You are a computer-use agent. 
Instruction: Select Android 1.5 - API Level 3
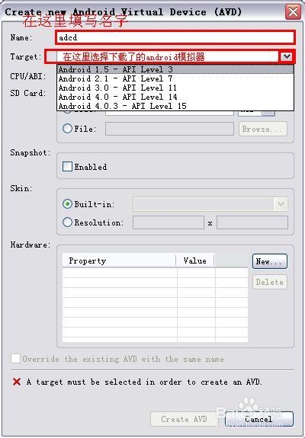[x=175, y=69]
